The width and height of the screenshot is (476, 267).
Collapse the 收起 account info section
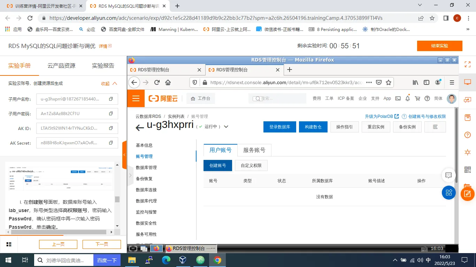click(x=109, y=83)
